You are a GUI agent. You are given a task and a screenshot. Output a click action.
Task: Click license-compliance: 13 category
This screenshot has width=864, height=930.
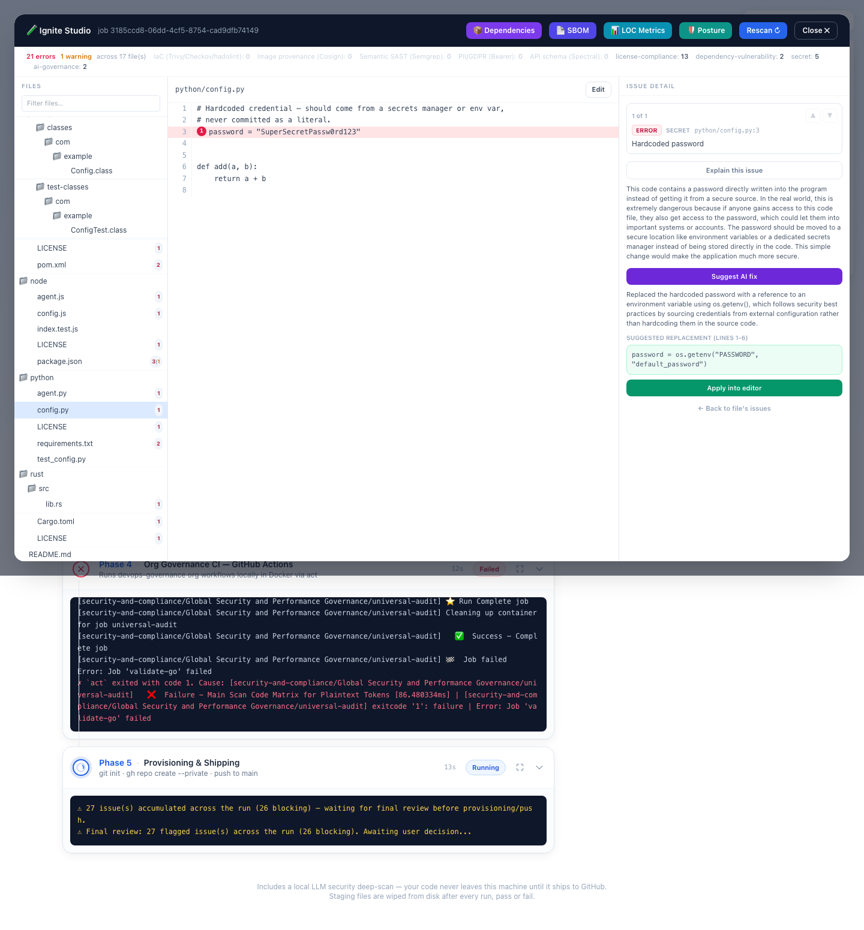[652, 56]
